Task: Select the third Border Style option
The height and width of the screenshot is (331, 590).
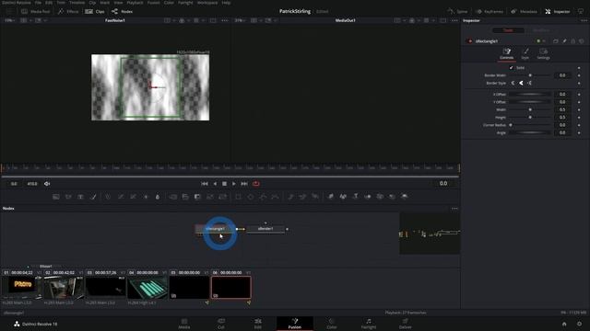Action: pos(529,83)
